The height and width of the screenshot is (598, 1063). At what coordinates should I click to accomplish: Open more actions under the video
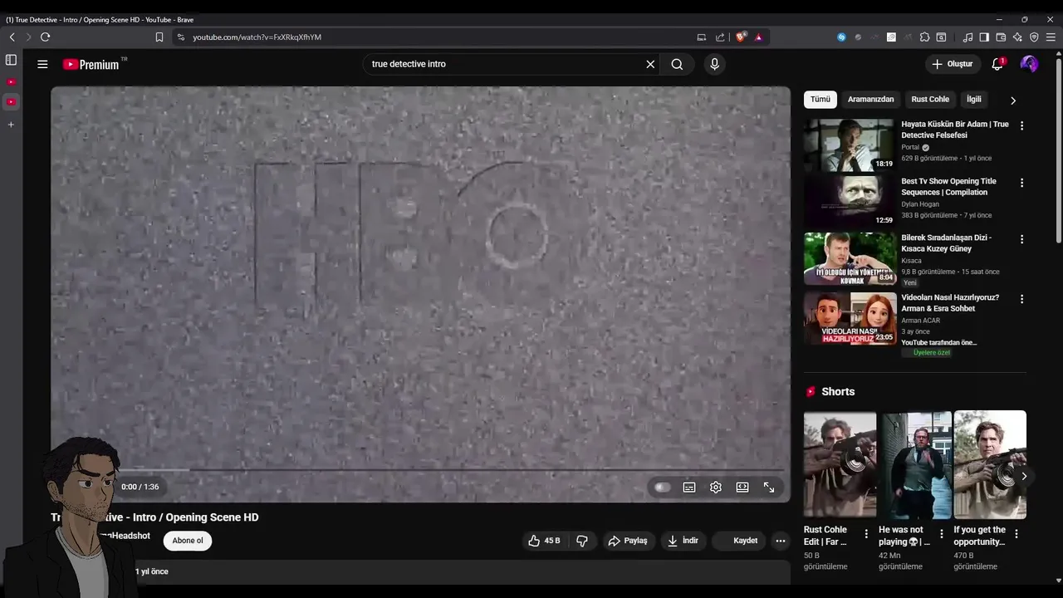point(780,541)
